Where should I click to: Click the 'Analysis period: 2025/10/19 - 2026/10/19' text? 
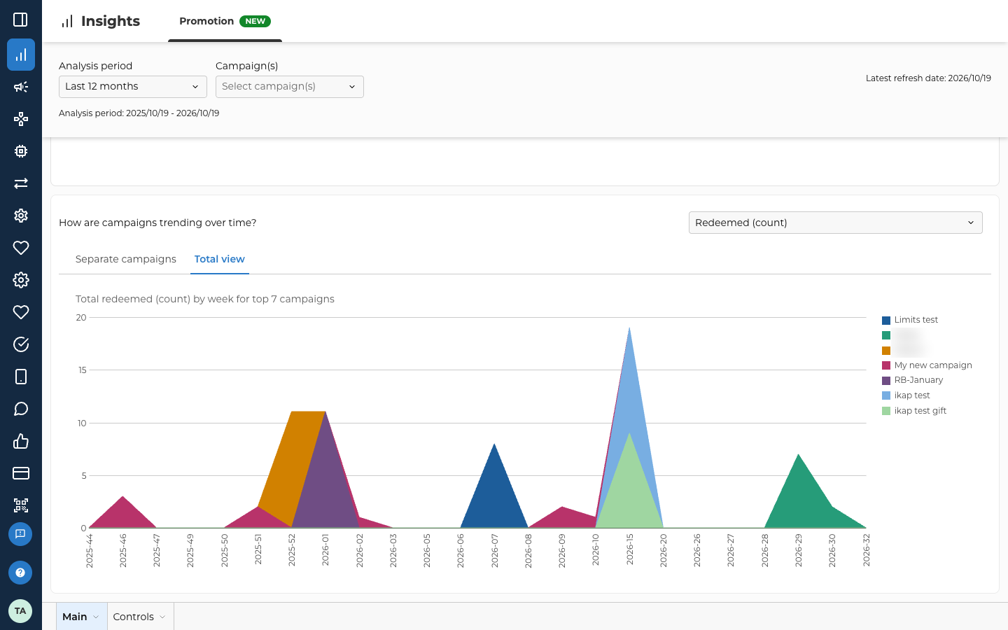click(x=139, y=113)
